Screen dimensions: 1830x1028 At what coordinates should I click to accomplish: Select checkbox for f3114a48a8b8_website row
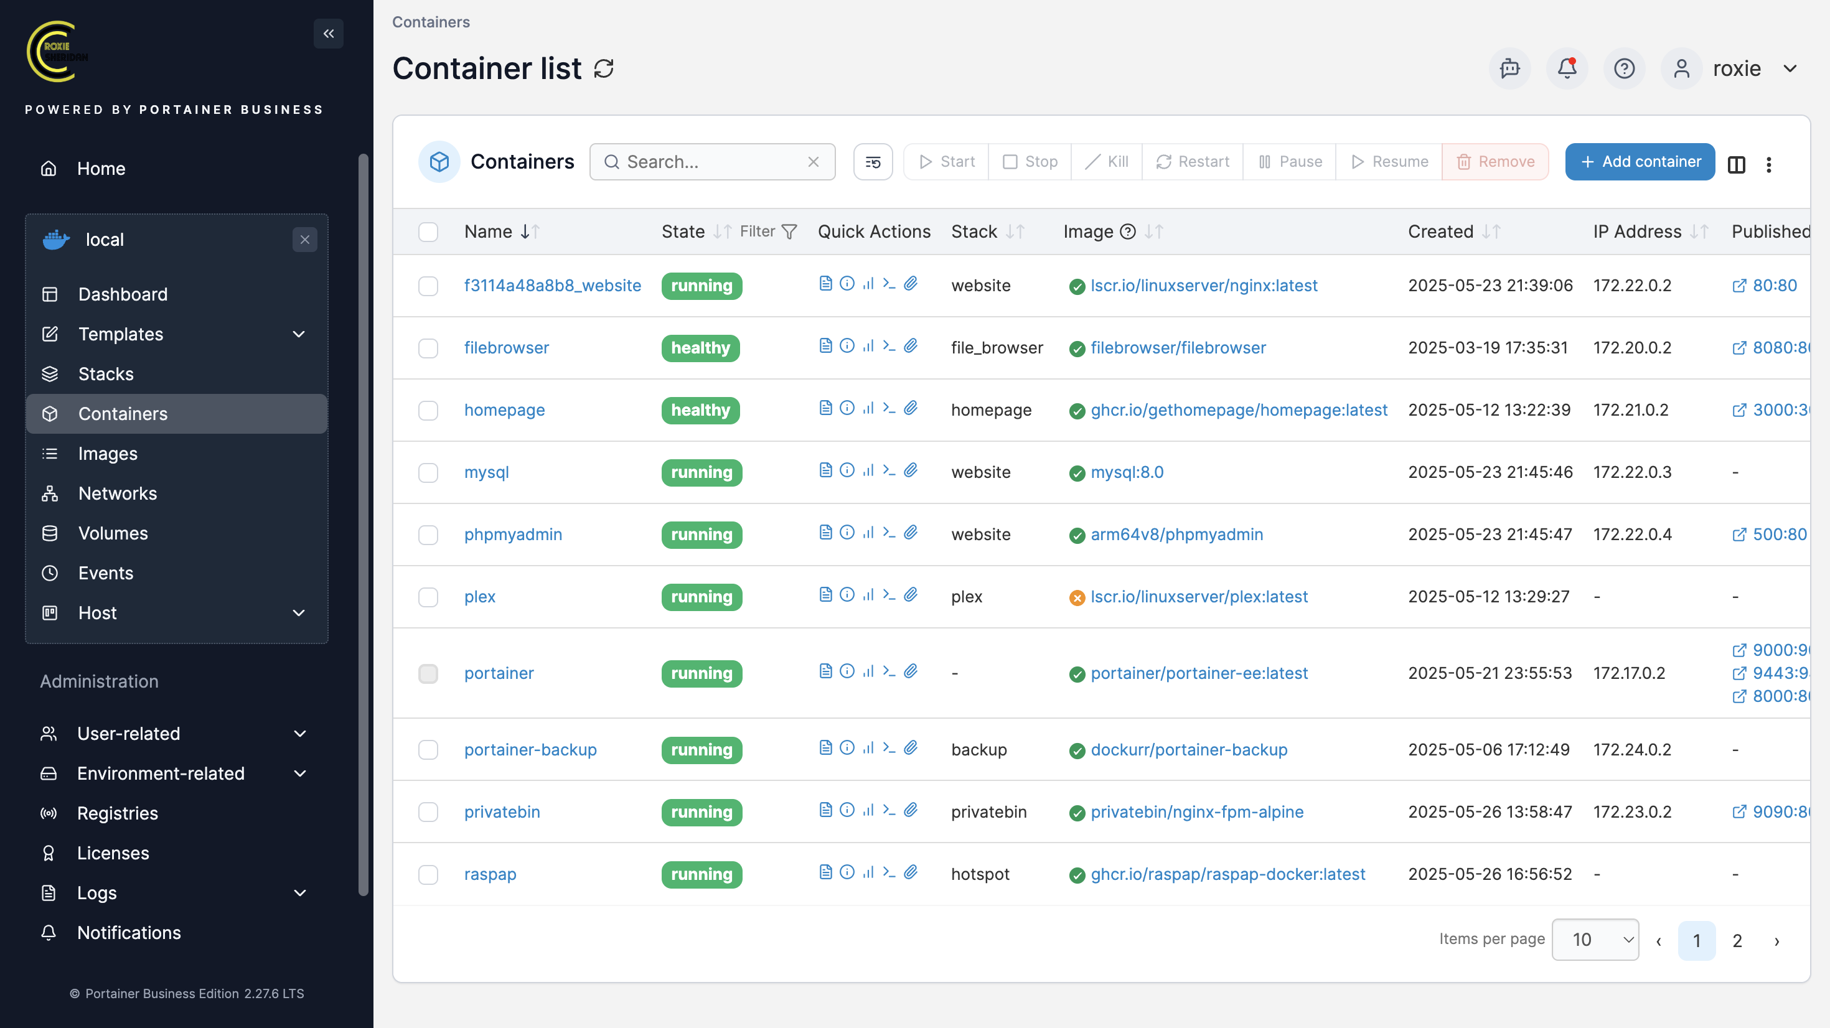click(428, 286)
